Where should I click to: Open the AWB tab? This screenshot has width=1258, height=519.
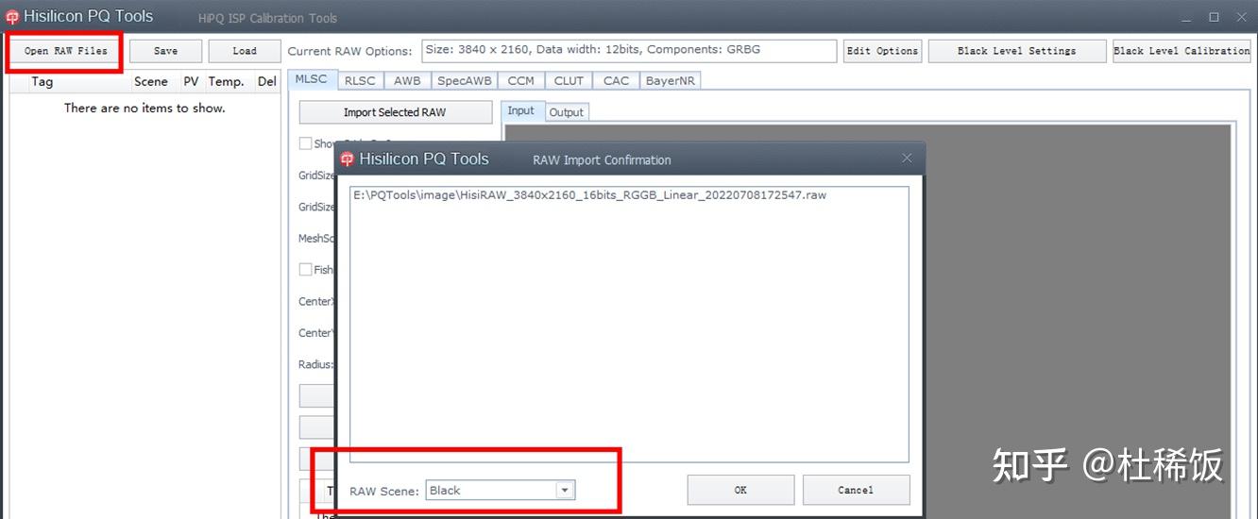click(x=407, y=81)
